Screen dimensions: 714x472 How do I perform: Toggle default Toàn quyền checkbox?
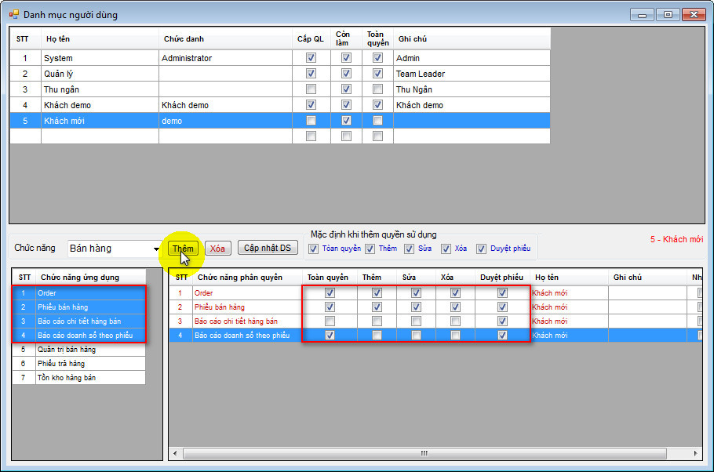click(313, 249)
